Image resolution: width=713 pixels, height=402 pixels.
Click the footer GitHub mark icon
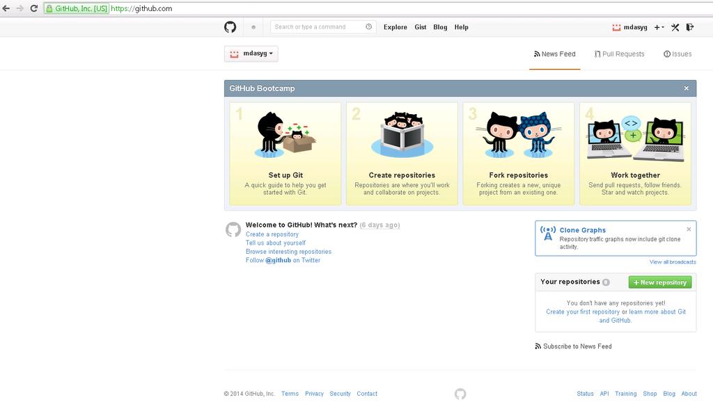(460, 394)
